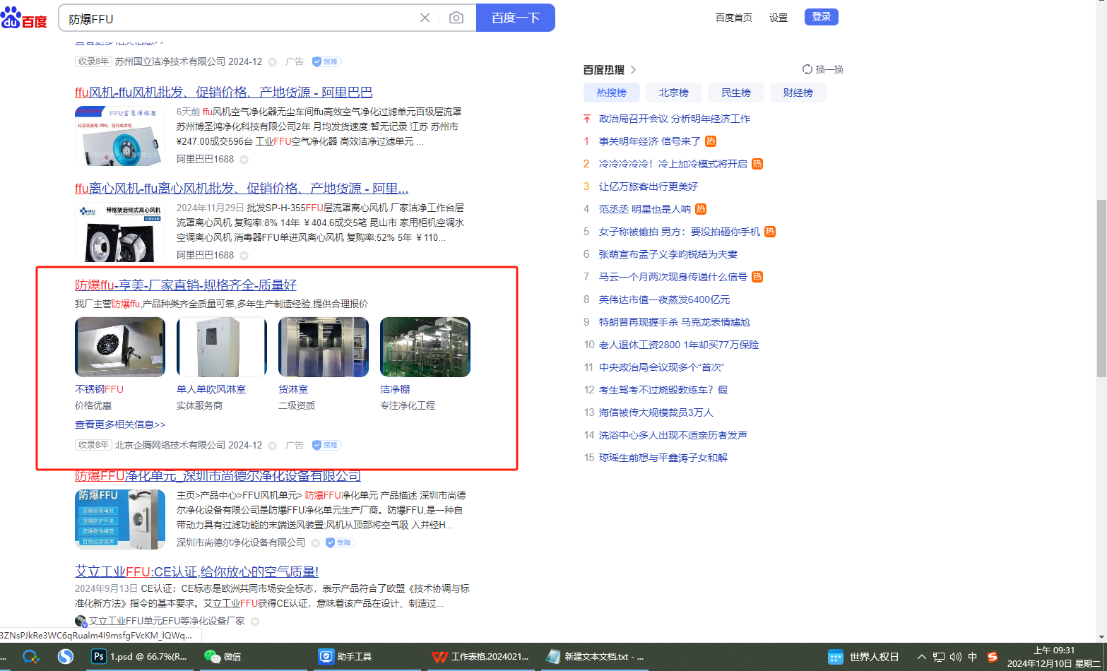
Task: Click the 洁净棚 product label
Action: [395, 389]
